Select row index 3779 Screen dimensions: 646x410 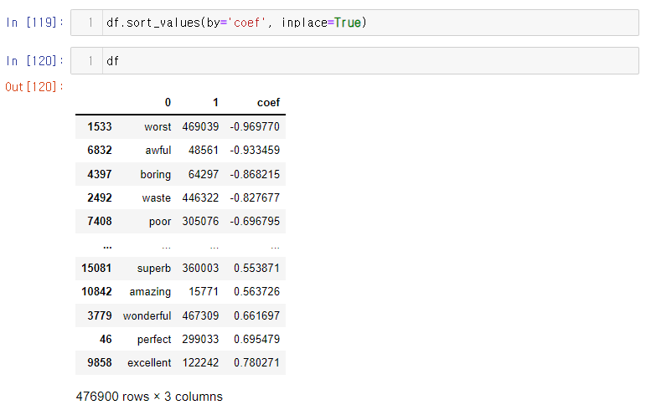[100, 315]
